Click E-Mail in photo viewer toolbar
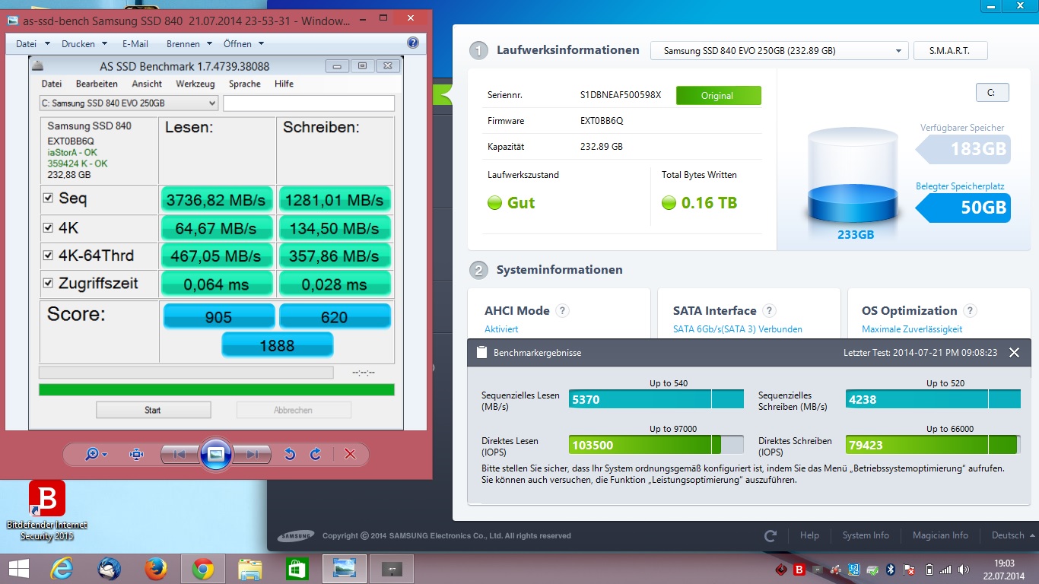This screenshot has width=1039, height=584. (x=135, y=44)
